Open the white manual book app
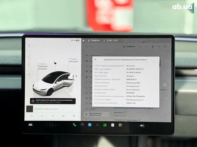 113,125
